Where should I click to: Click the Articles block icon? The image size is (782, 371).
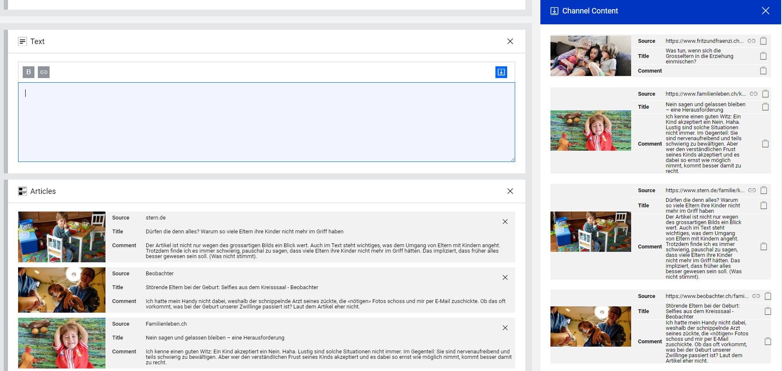pyautogui.click(x=22, y=191)
